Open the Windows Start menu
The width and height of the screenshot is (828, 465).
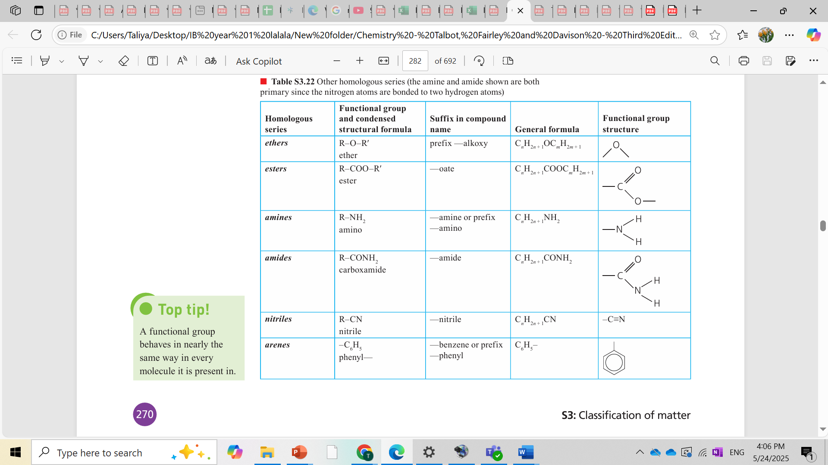[15, 453]
